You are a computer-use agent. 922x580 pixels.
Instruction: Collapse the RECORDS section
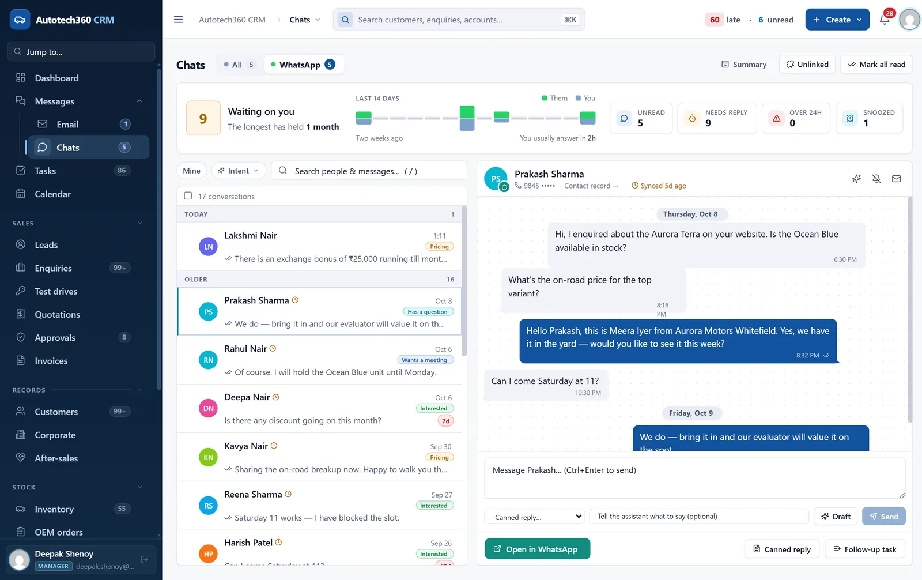[x=139, y=390]
